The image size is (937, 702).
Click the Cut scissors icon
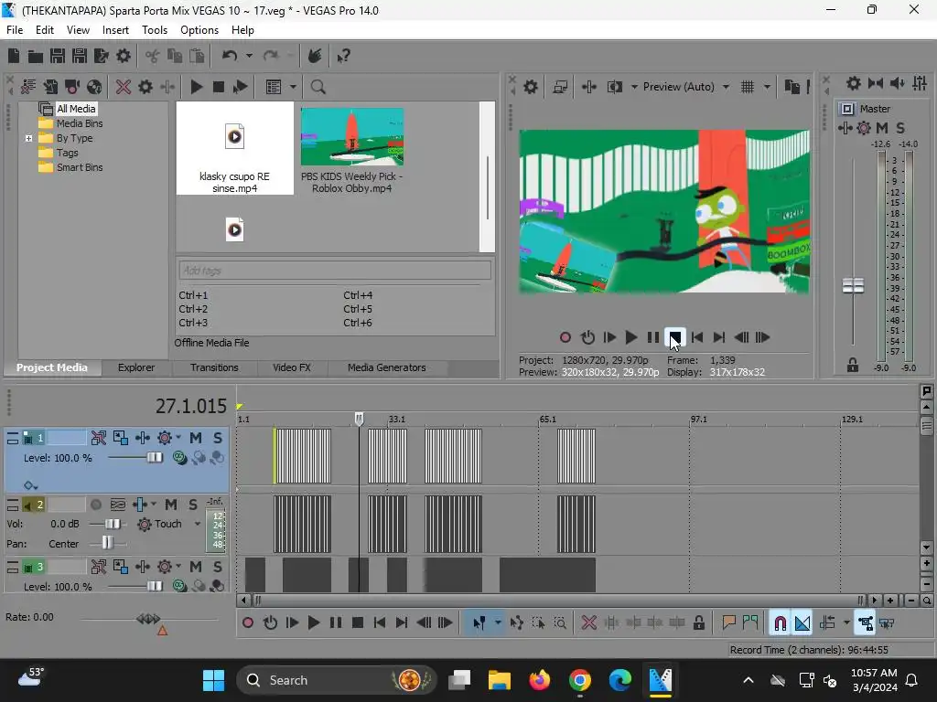tap(153, 56)
